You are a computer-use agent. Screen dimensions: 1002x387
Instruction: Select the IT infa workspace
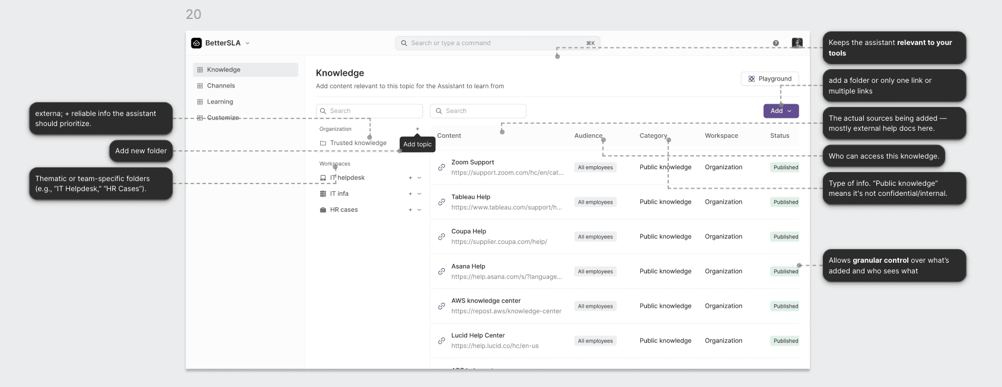tap(339, 193)
